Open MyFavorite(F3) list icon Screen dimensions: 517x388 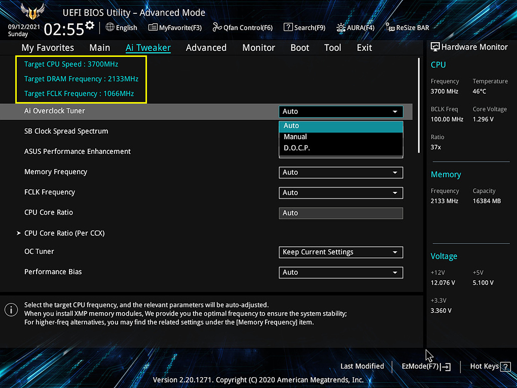153,28
